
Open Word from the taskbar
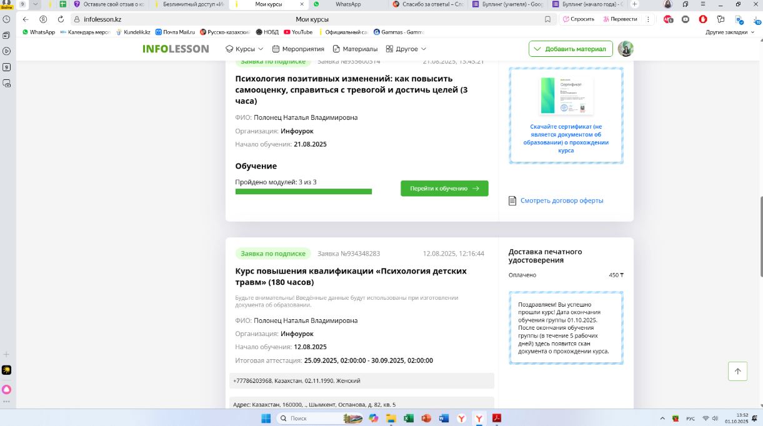[x=444, y=418]
